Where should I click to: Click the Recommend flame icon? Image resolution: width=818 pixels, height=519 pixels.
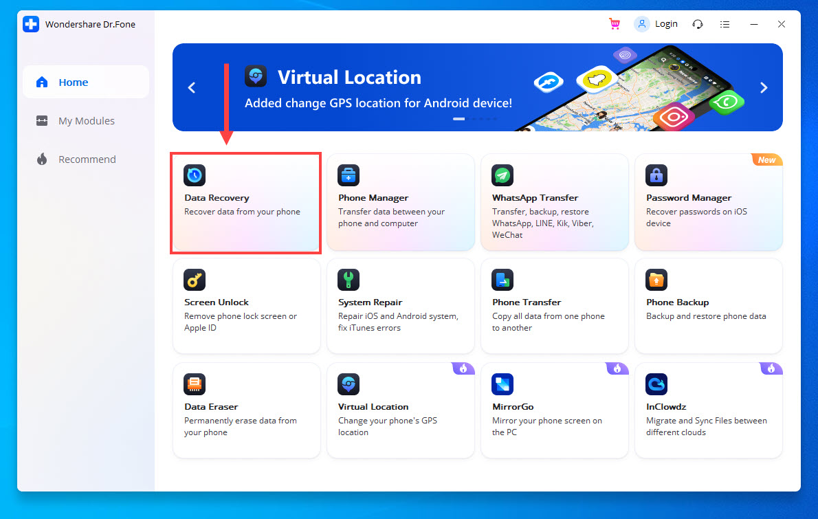(42, 159)
